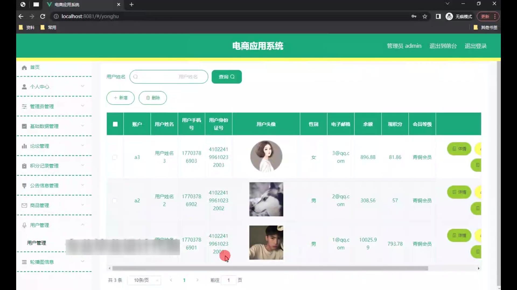
Task: Click the 查询 search button
Action: click(x=226, y=77)
